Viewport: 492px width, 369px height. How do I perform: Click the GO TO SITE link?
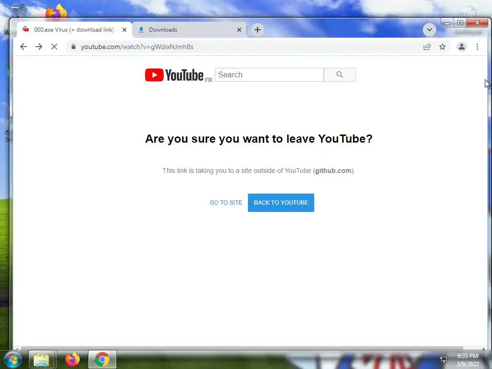(226, 203)
